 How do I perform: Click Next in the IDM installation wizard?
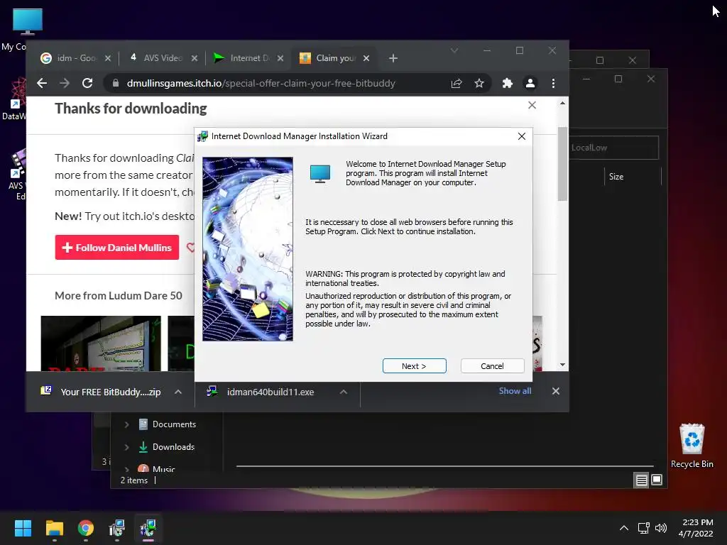tap(414, 365)
